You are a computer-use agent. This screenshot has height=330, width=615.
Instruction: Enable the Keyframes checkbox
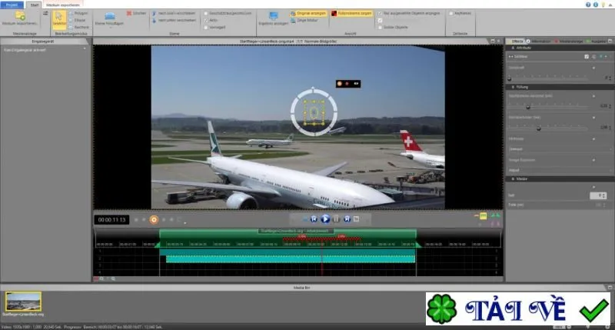pos(451,13)
